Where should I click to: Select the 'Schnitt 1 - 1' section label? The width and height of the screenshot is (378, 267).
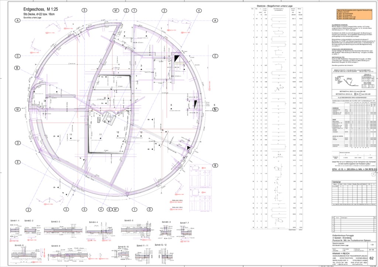(15, 221)
